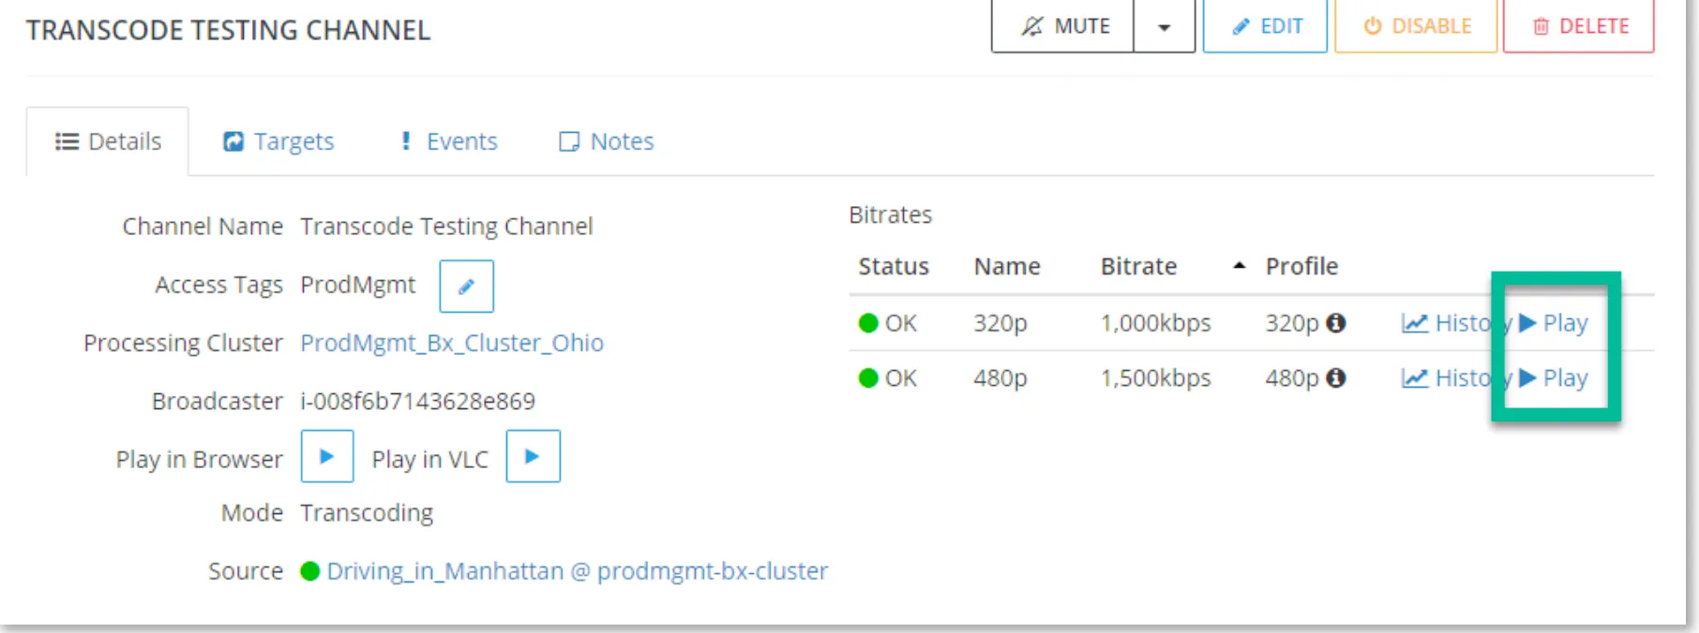
Task: Delete the Transcode Testing Channel
Action: (x=1579, y=26)
